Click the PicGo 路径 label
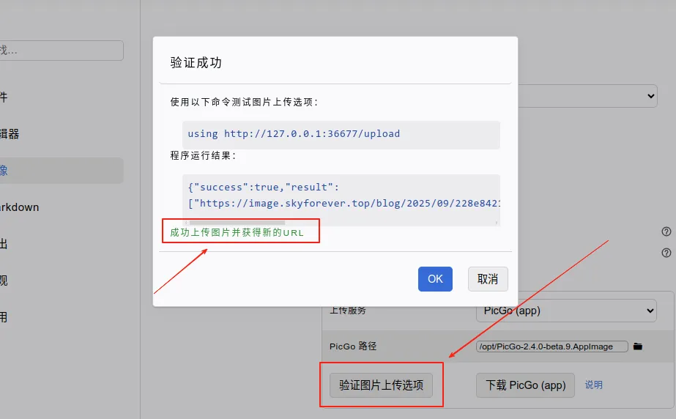This screenshot has width=676, height=419. pyautogui.click(x=353, y=346)
